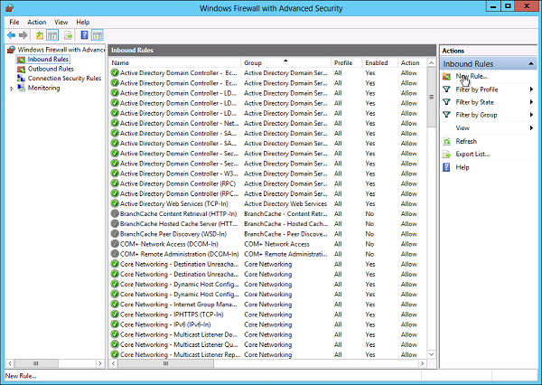Collapse the Inbound Rules actions section
542x385 pixels.
[531, 64]
